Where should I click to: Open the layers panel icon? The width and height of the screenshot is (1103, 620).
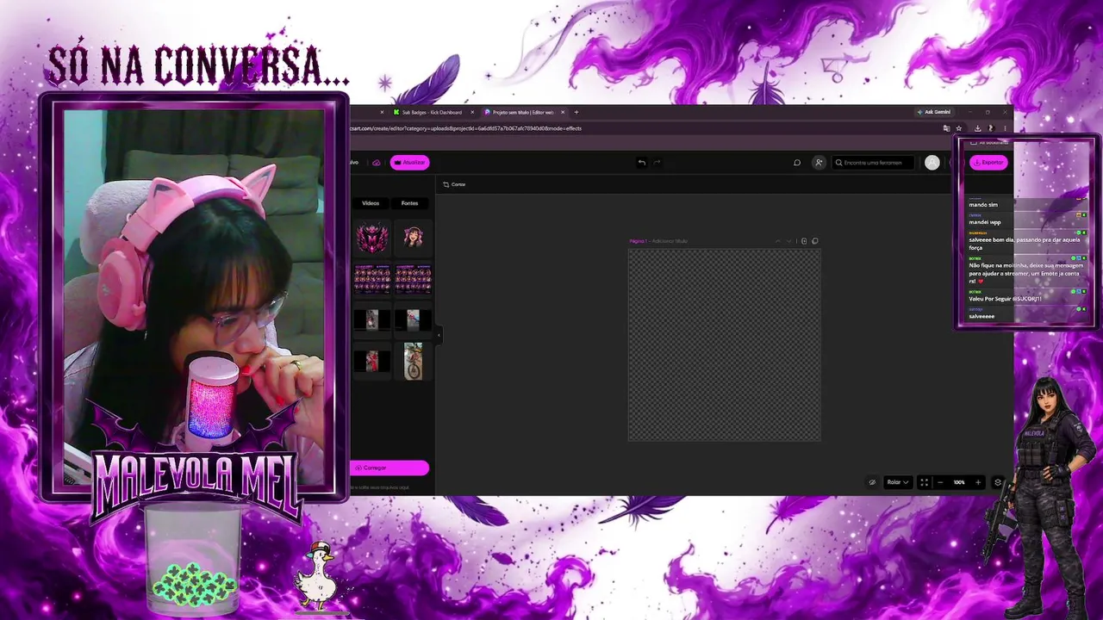(x=998, y=482)
